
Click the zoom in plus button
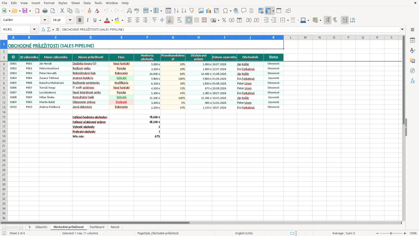(405, 233)
